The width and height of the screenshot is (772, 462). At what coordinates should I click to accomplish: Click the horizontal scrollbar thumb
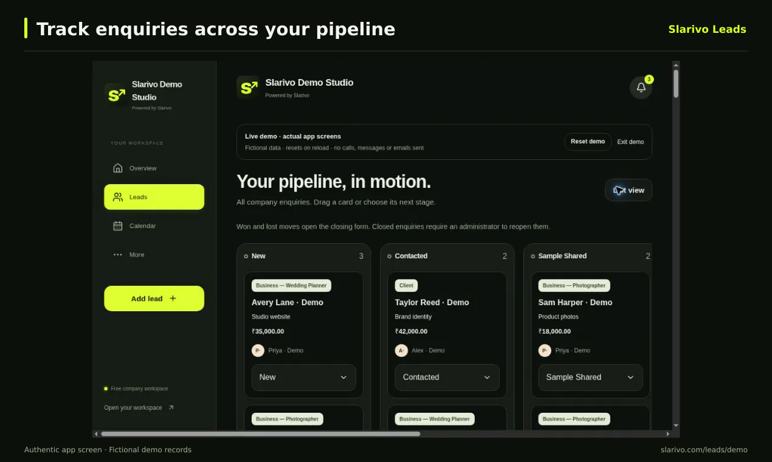(261, 434)
